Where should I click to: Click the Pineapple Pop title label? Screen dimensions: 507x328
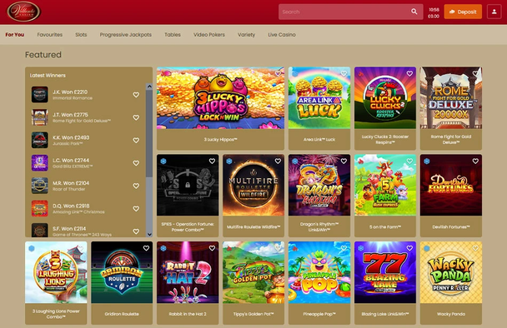click(x=319, y=314)
